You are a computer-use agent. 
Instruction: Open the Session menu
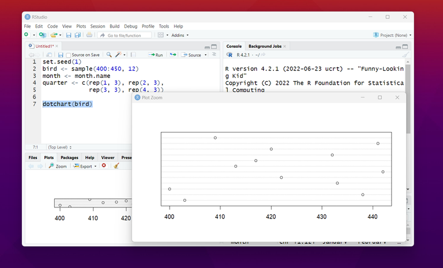coord(97,27)
